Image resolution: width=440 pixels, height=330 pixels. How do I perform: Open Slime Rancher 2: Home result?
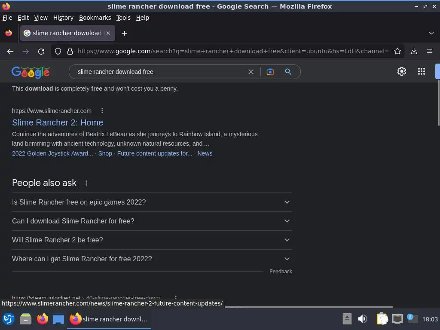pos(58,122)
